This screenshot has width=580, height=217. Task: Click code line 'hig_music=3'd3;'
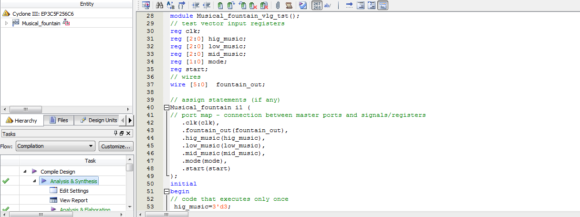pyautogui.click(x=202, y=207)
